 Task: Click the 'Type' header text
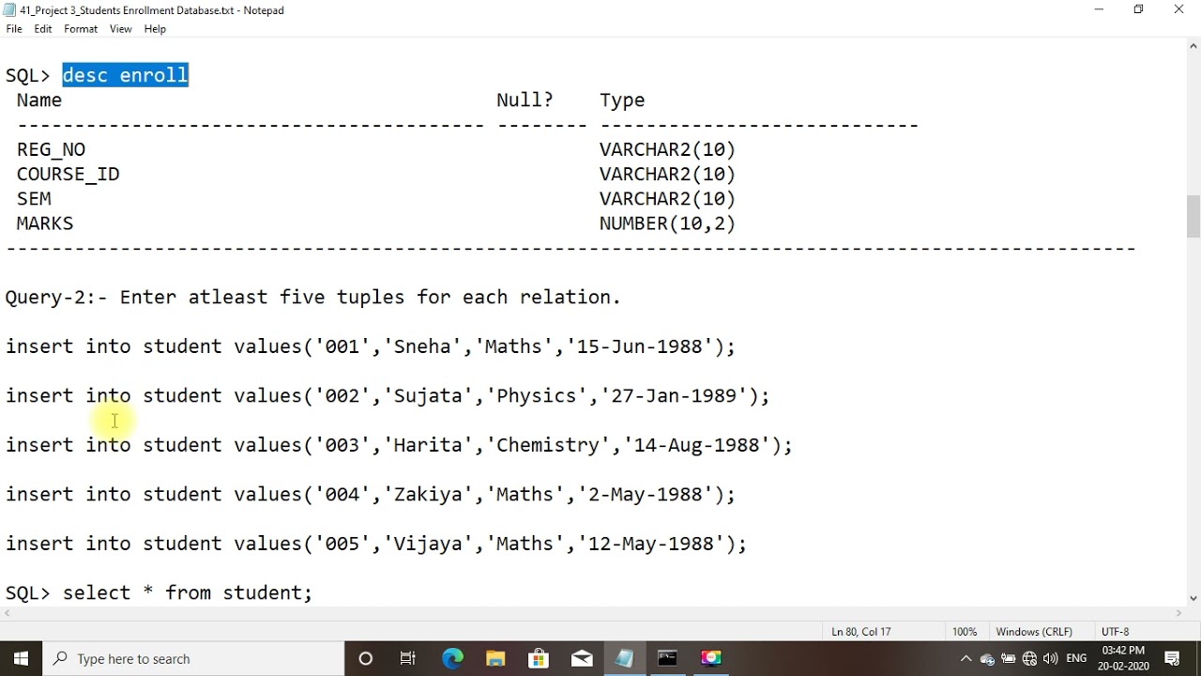622,100
